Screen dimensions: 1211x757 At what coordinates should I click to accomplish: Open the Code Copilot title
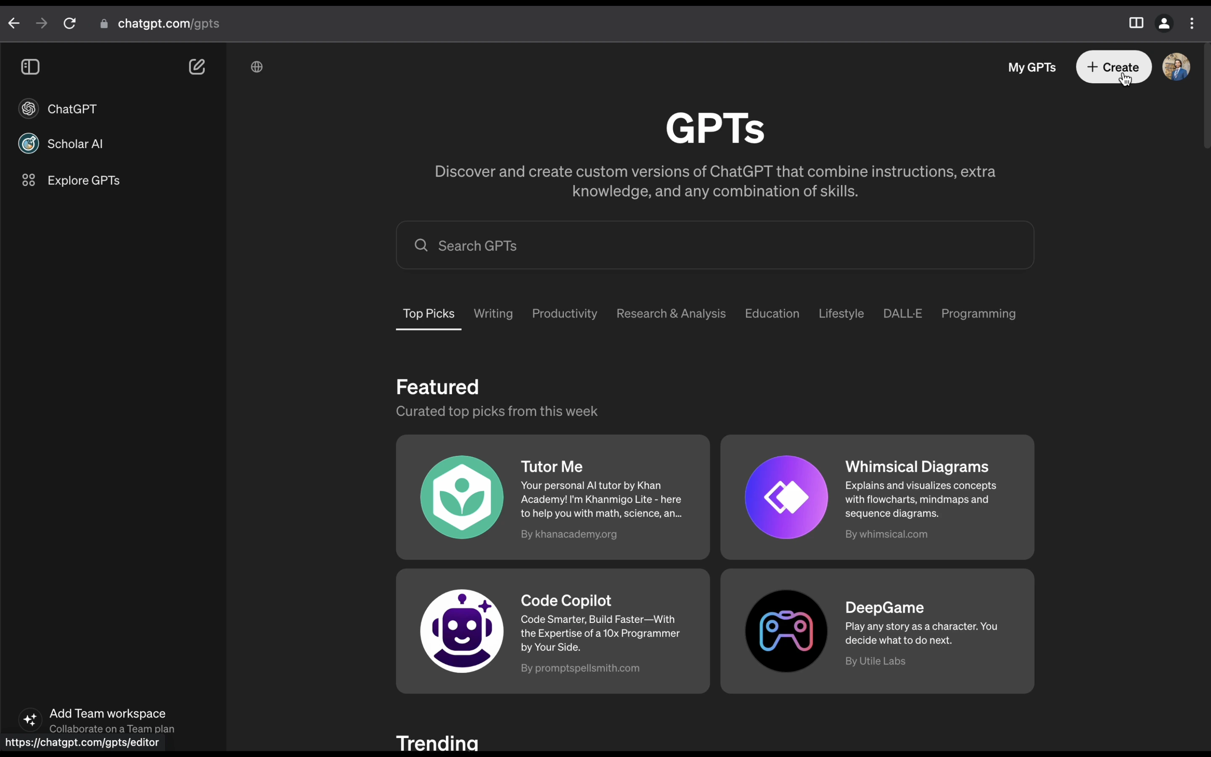point(566,600)
